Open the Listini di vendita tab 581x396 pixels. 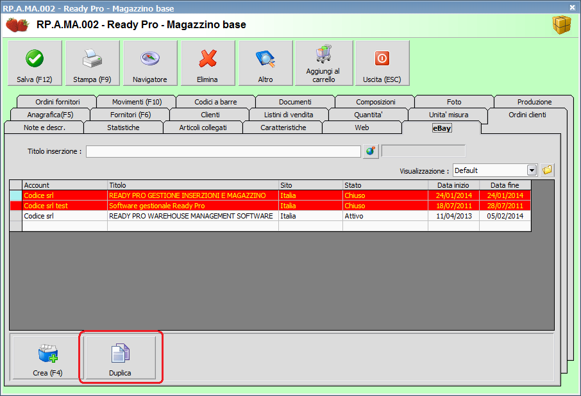coord(289,115)
